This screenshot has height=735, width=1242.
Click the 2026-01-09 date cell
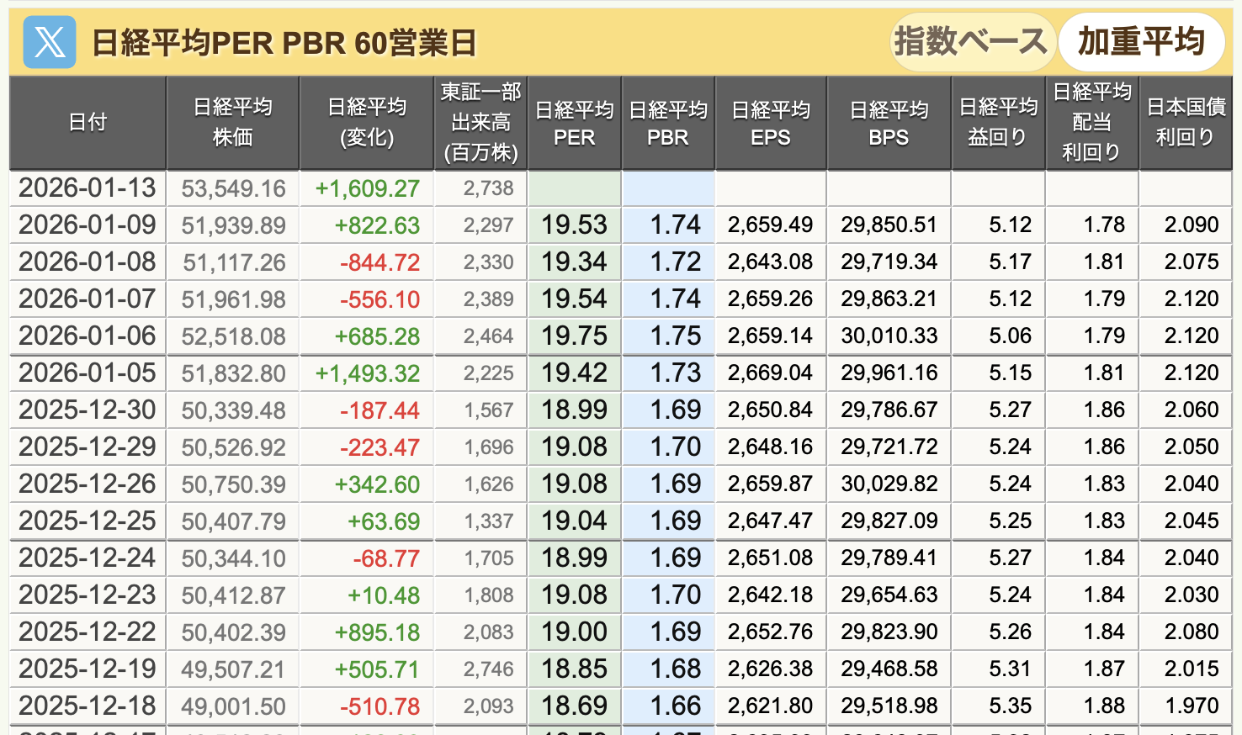click(x=88, y=225)
